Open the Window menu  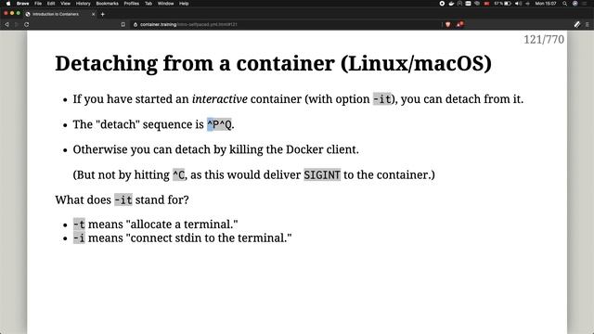click(165, 4)
